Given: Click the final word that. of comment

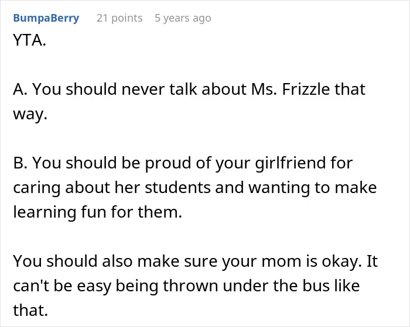Looking at the screenshot, I should 30,310.
